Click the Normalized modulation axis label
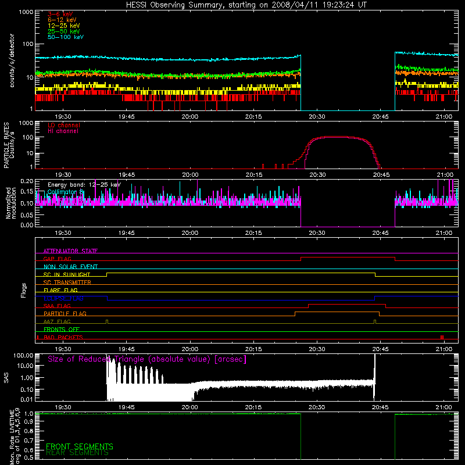465x465 pixels. 11,203
